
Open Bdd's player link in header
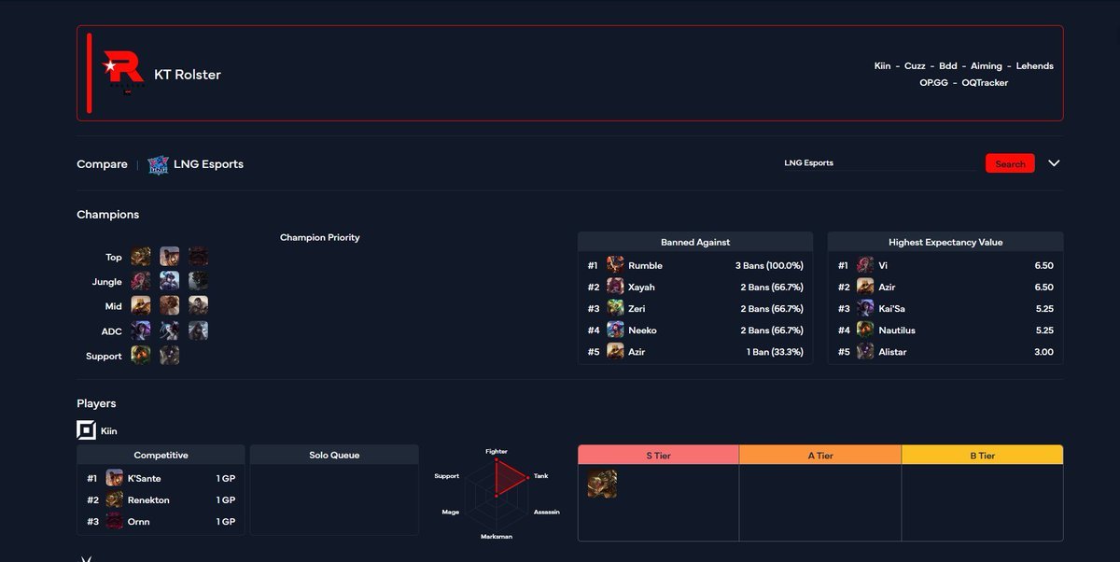(947, 66)
